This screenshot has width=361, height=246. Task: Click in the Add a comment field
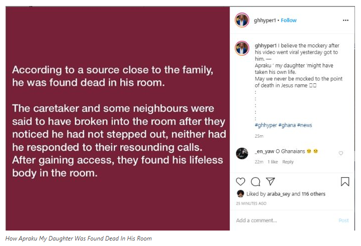(286, 220)
